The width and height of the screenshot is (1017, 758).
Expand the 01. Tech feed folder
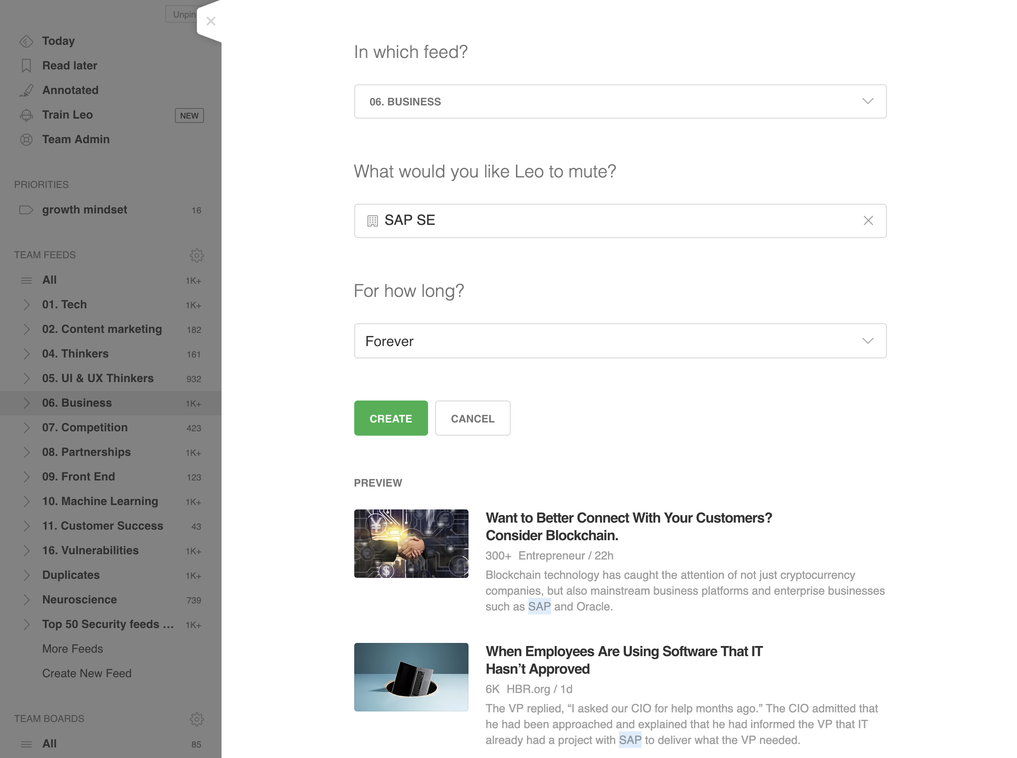click(26, 305)
